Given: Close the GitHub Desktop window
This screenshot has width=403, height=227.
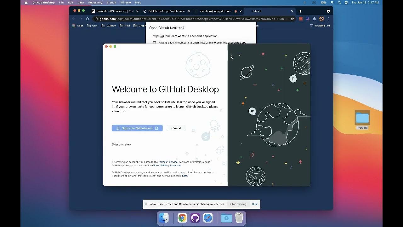Looking at the screenshot, I should [106, 47].
